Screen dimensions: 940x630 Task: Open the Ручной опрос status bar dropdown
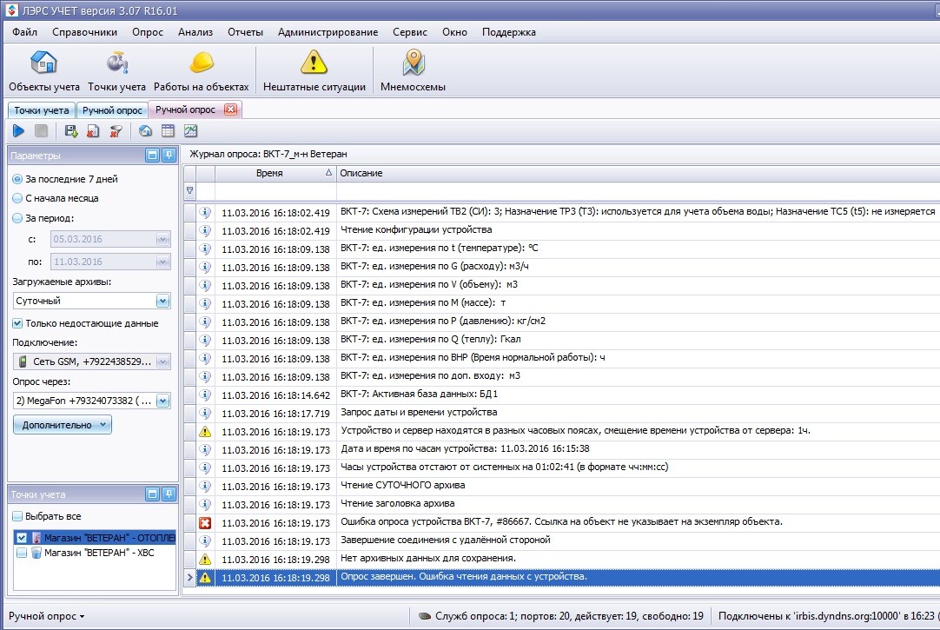tap(46, 616)
